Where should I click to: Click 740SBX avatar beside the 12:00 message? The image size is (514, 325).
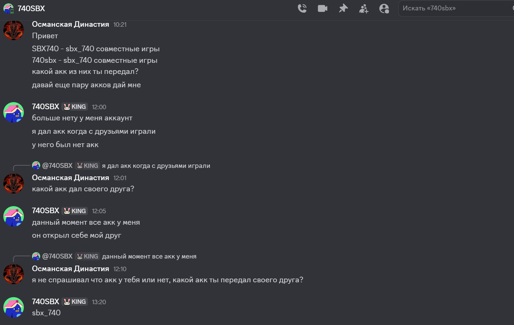[x=13, y=112]
